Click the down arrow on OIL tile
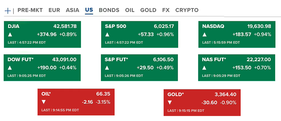 click(x=44, y=102)
